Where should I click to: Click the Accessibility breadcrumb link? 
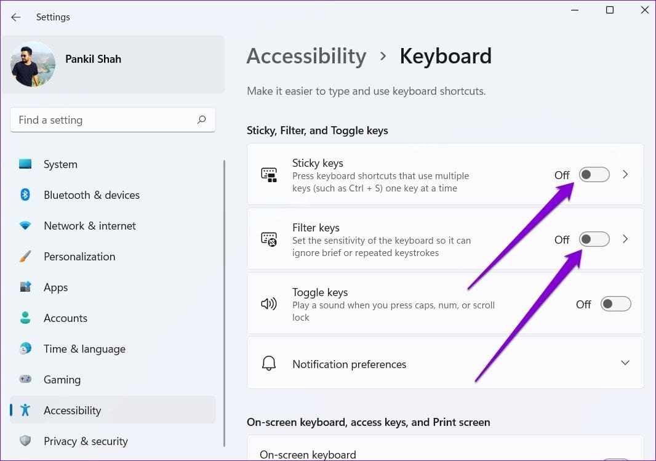coord(306,56)
